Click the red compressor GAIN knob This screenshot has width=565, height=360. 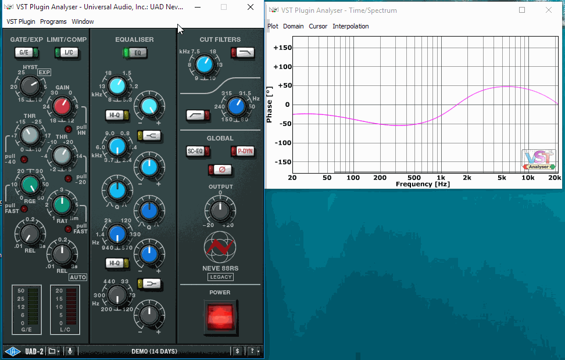pyautogui.click(x=62, y=107)
